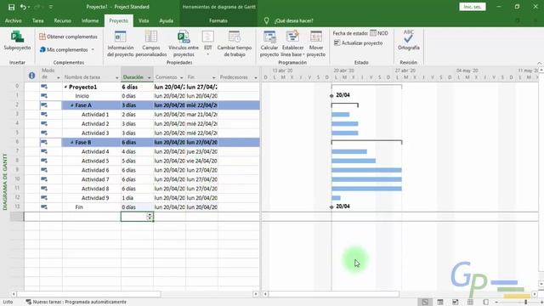Screen dimensions: 544x306
Task: Open the Archivo menu
Action: [14, 20]
